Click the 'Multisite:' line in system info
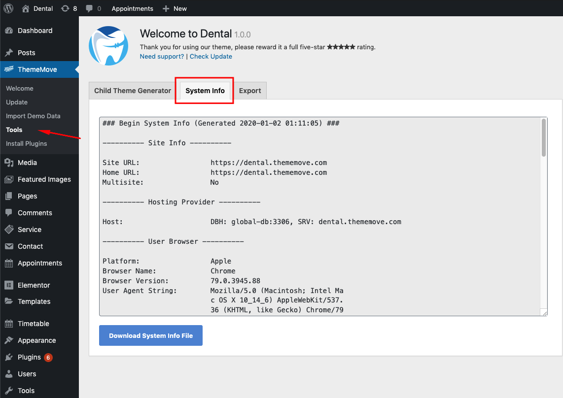 [161, 182]
